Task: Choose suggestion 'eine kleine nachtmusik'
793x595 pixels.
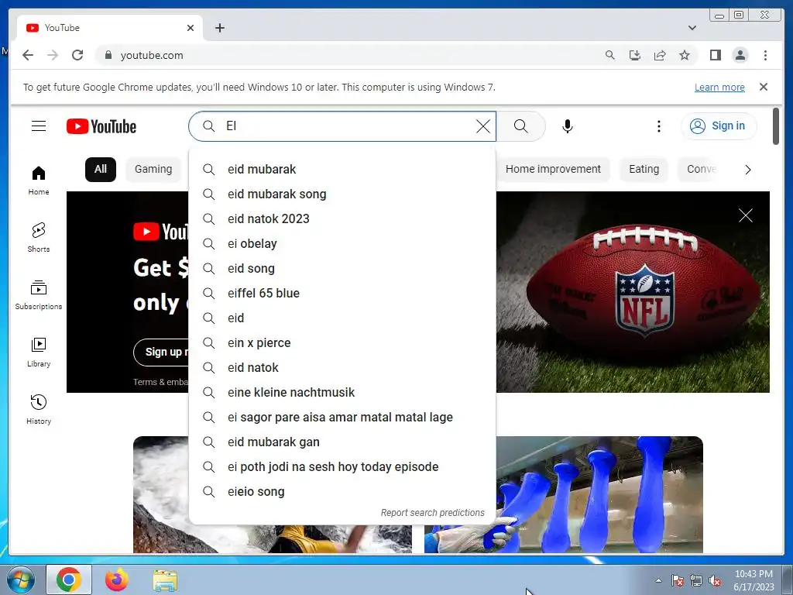Action: 342,392
